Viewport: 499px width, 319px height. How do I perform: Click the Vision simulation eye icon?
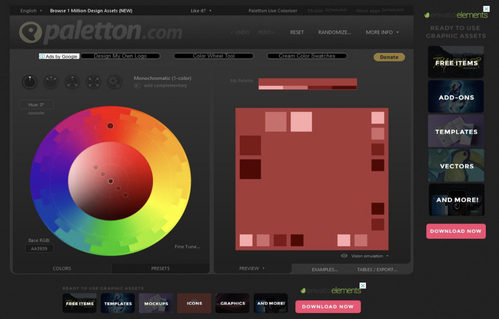pyautogui.click(x=344, y=256)
